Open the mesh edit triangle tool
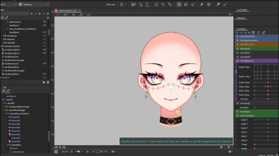The image size is (279, 156). [x=140, y=5]
